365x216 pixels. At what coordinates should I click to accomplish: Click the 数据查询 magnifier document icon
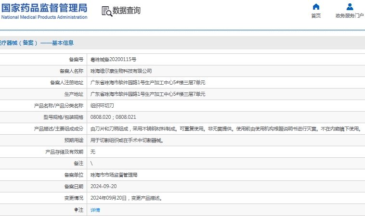(x=107, y=11)
